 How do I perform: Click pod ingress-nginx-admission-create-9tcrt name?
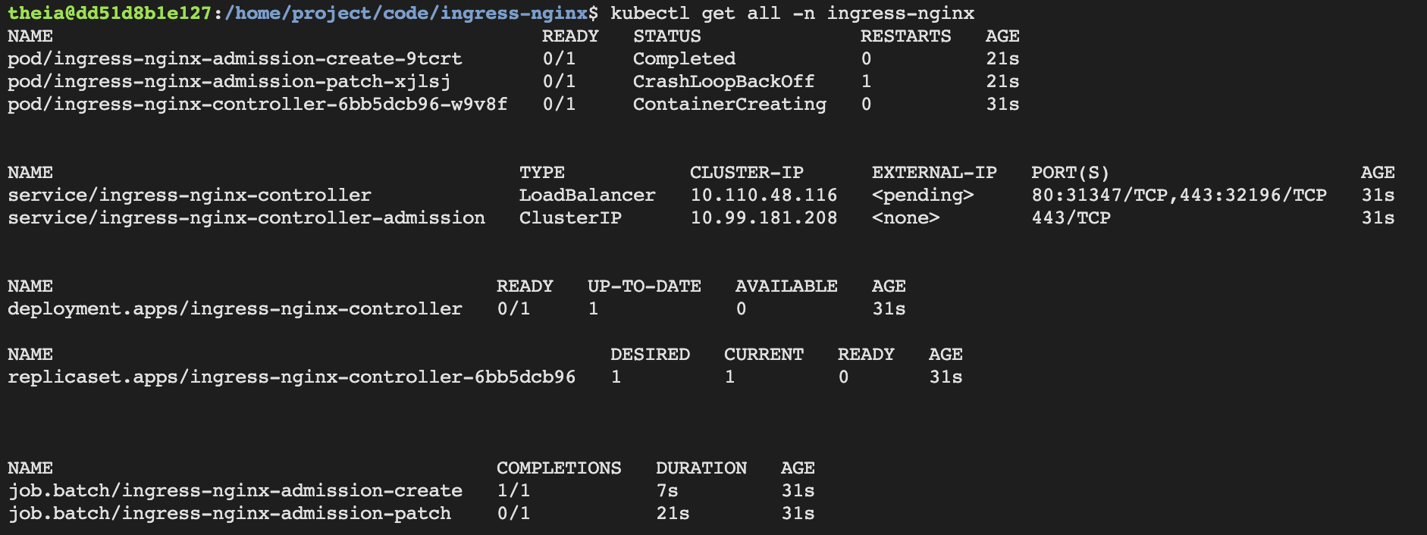point(235,59)
